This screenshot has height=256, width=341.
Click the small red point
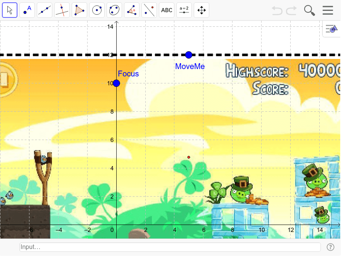(x=189, y=157)
